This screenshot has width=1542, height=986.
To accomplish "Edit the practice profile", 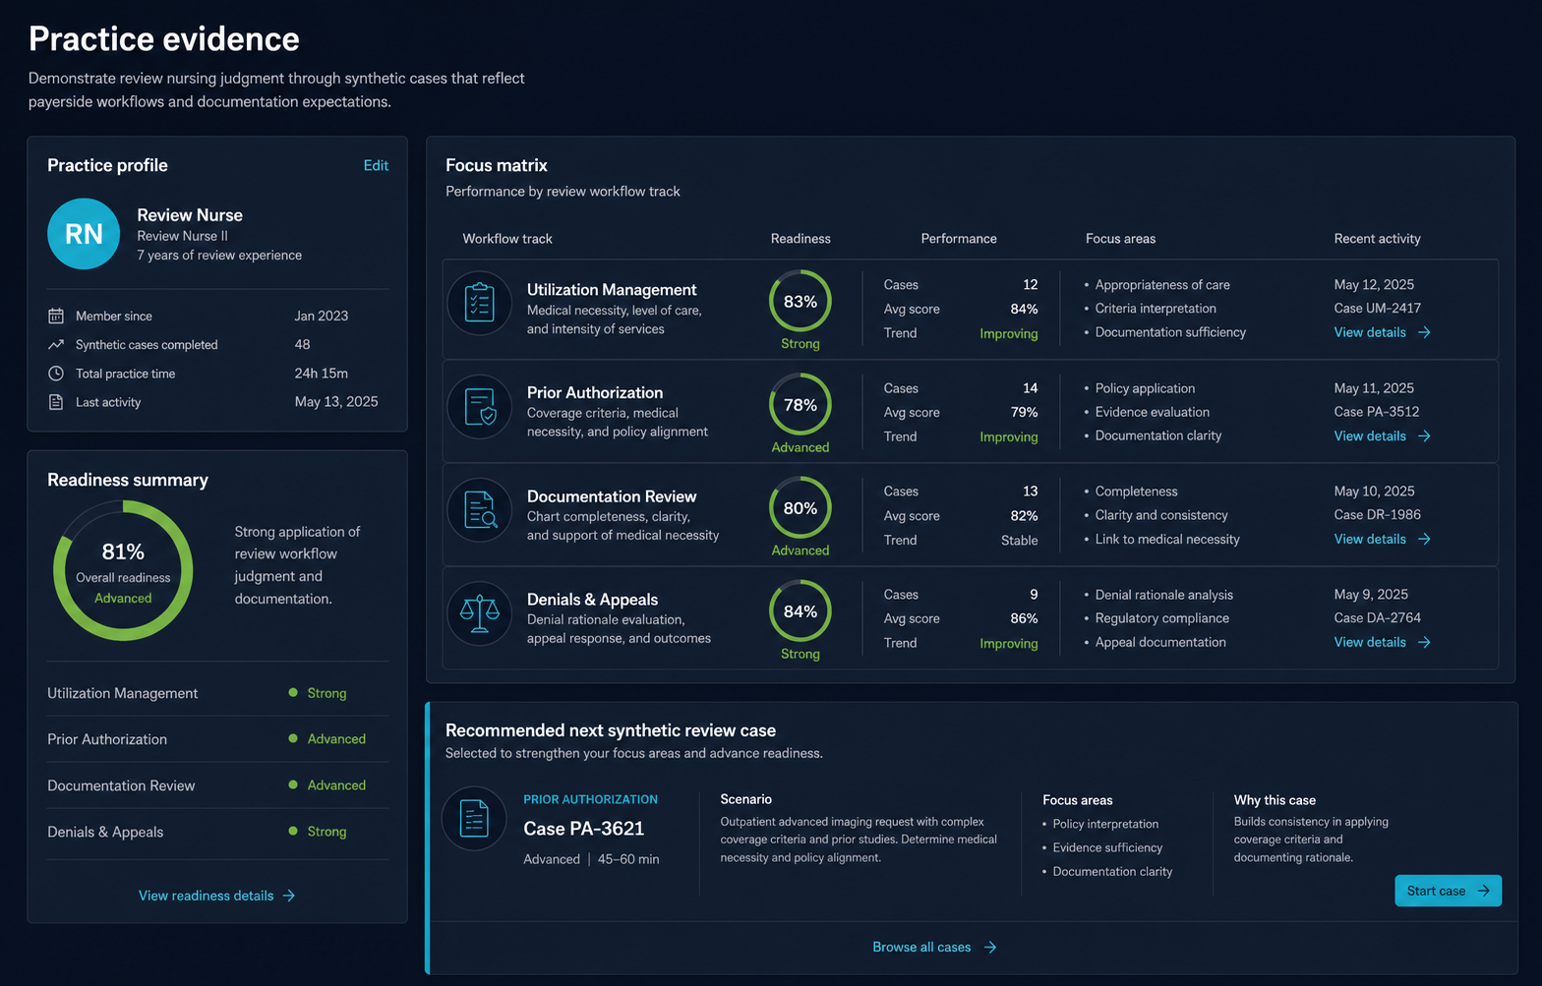I will click(x=376, y=165).
